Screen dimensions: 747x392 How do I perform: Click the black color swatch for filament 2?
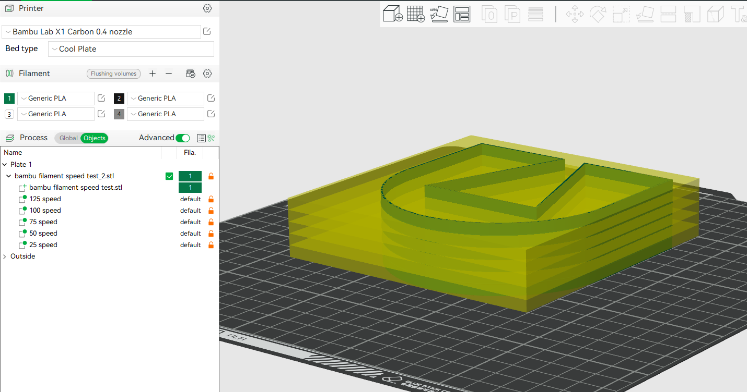click(119, 98)
